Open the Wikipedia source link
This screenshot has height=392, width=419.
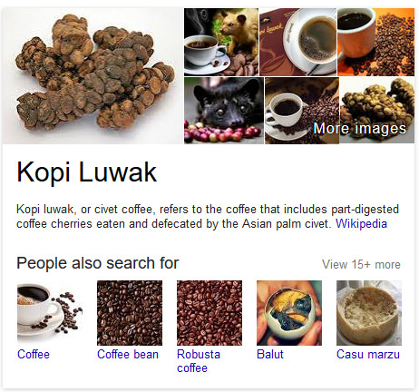pos(361,223)
